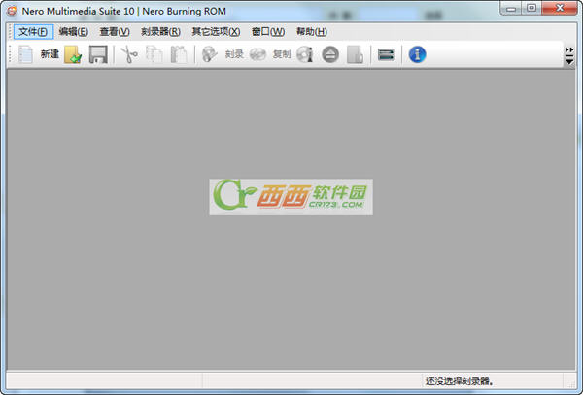Click the eject disc button
Screen dimensions: 583x395
[x=330, y=55]
